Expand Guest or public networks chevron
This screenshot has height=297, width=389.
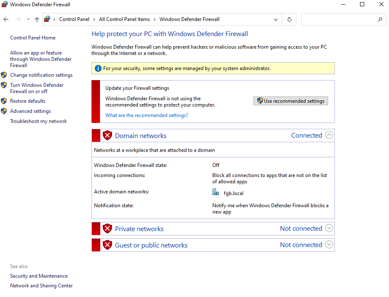point(329,245)
